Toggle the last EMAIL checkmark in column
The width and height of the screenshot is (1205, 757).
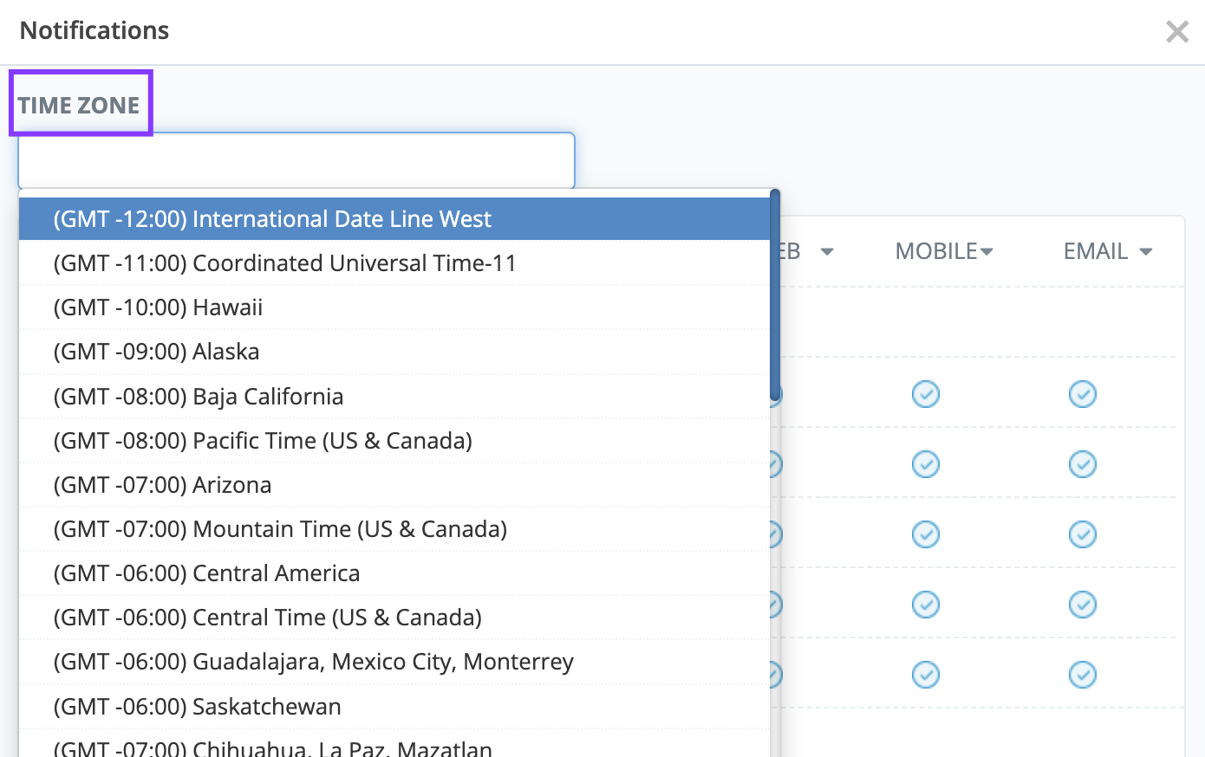(1083, 675)
